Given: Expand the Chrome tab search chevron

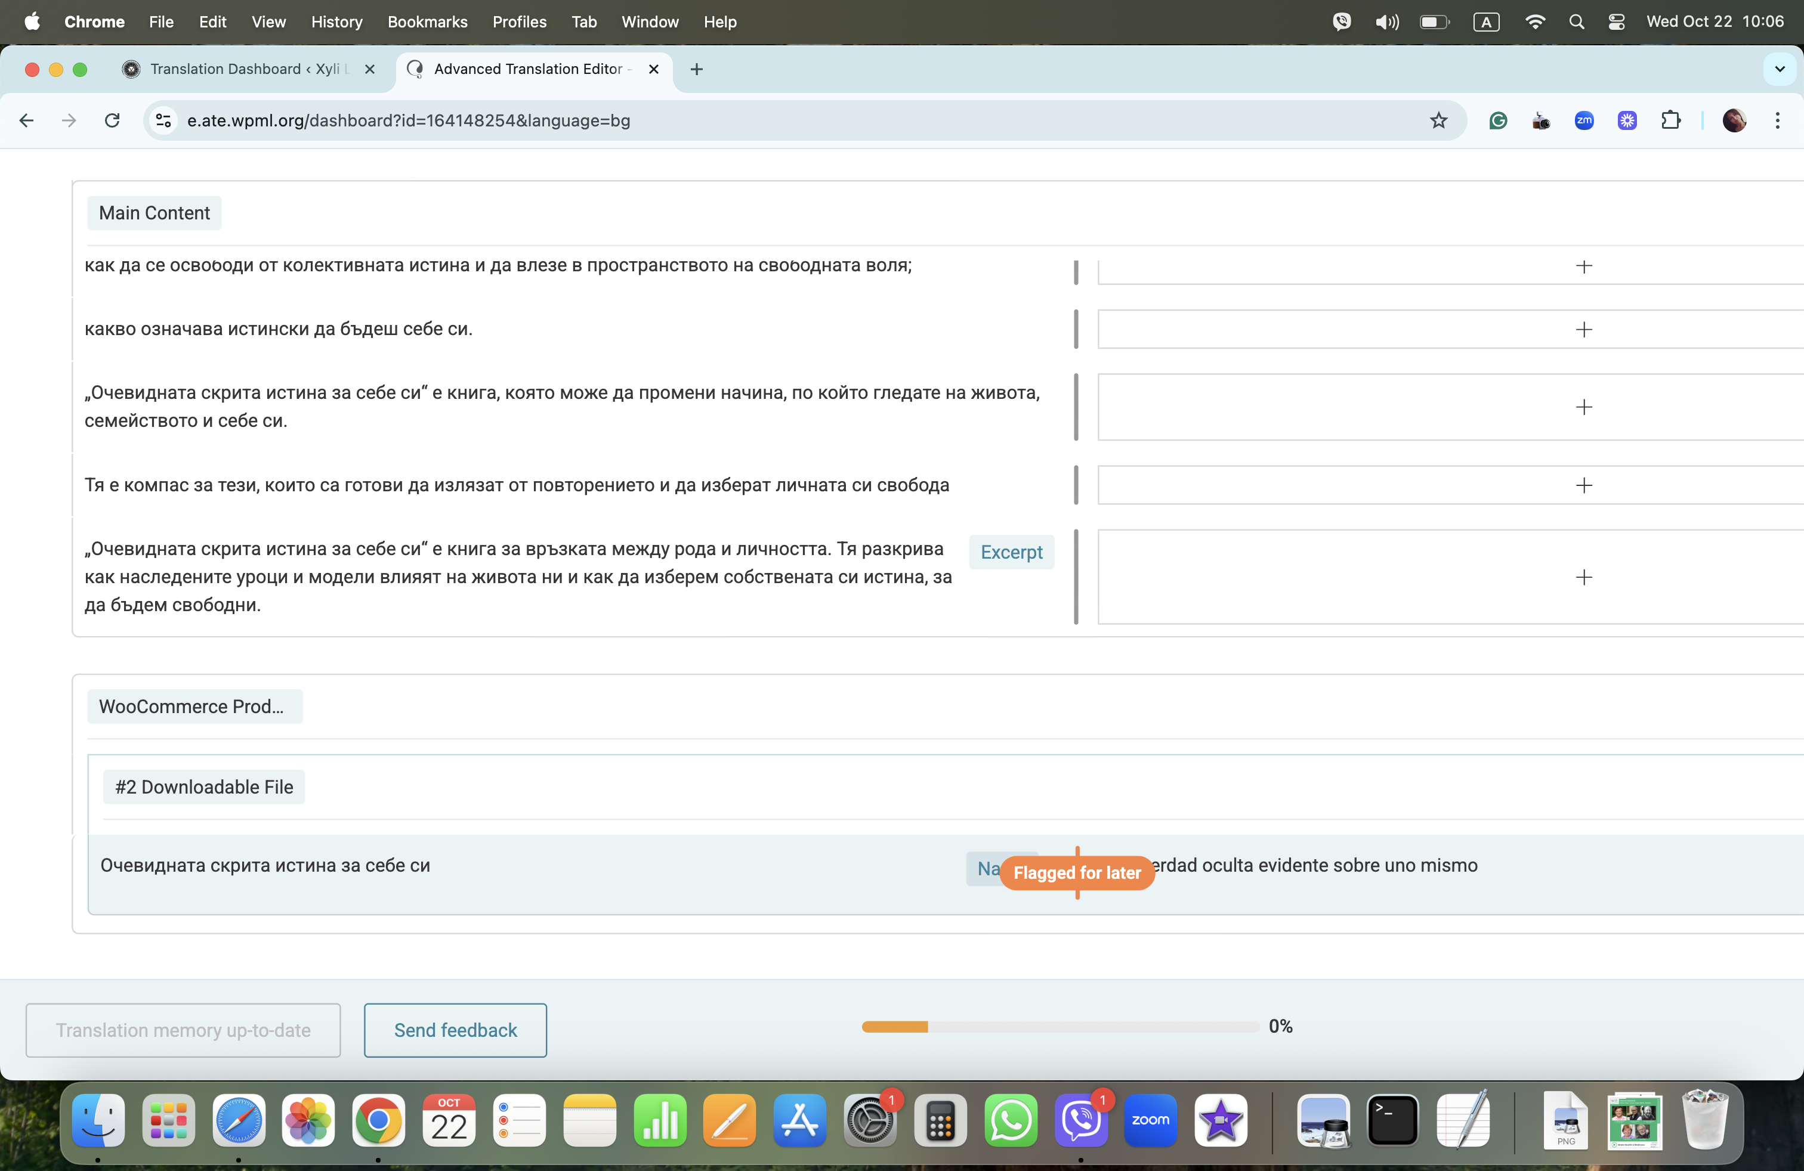Looking at the screenshot, I should (1780, 69).
